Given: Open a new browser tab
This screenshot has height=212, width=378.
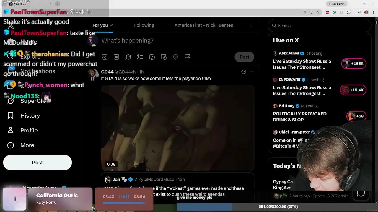Looking at the screenshot, I should pos(58,4).
